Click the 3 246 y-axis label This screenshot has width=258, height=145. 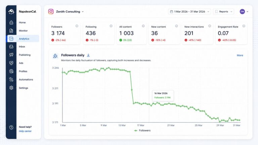[x=55, y=68]
